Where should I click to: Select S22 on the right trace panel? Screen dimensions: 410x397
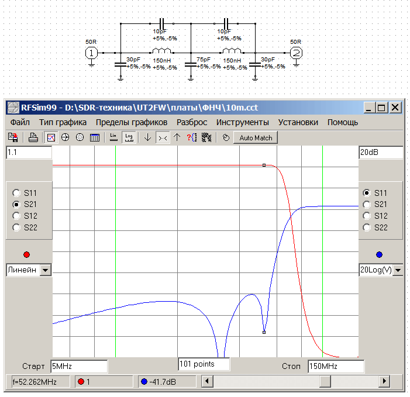pos(367,227)
